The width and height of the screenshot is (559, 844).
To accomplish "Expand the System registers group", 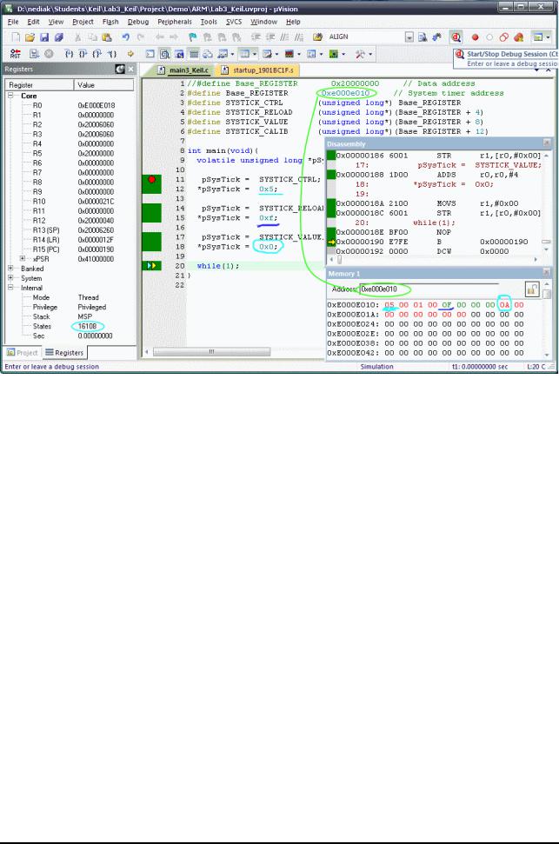I will coord(10,278).
